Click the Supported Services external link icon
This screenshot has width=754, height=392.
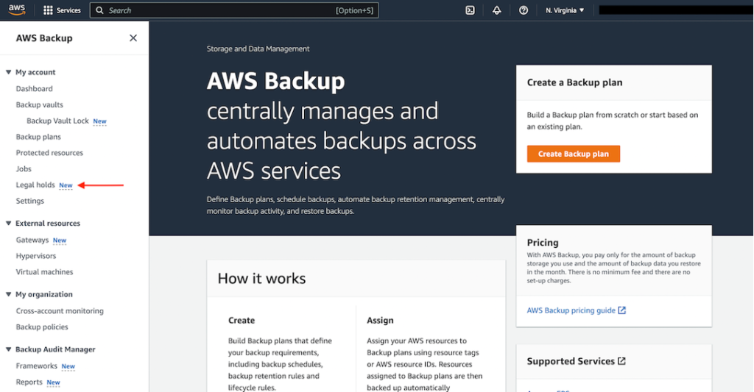[x=621, y=361]
